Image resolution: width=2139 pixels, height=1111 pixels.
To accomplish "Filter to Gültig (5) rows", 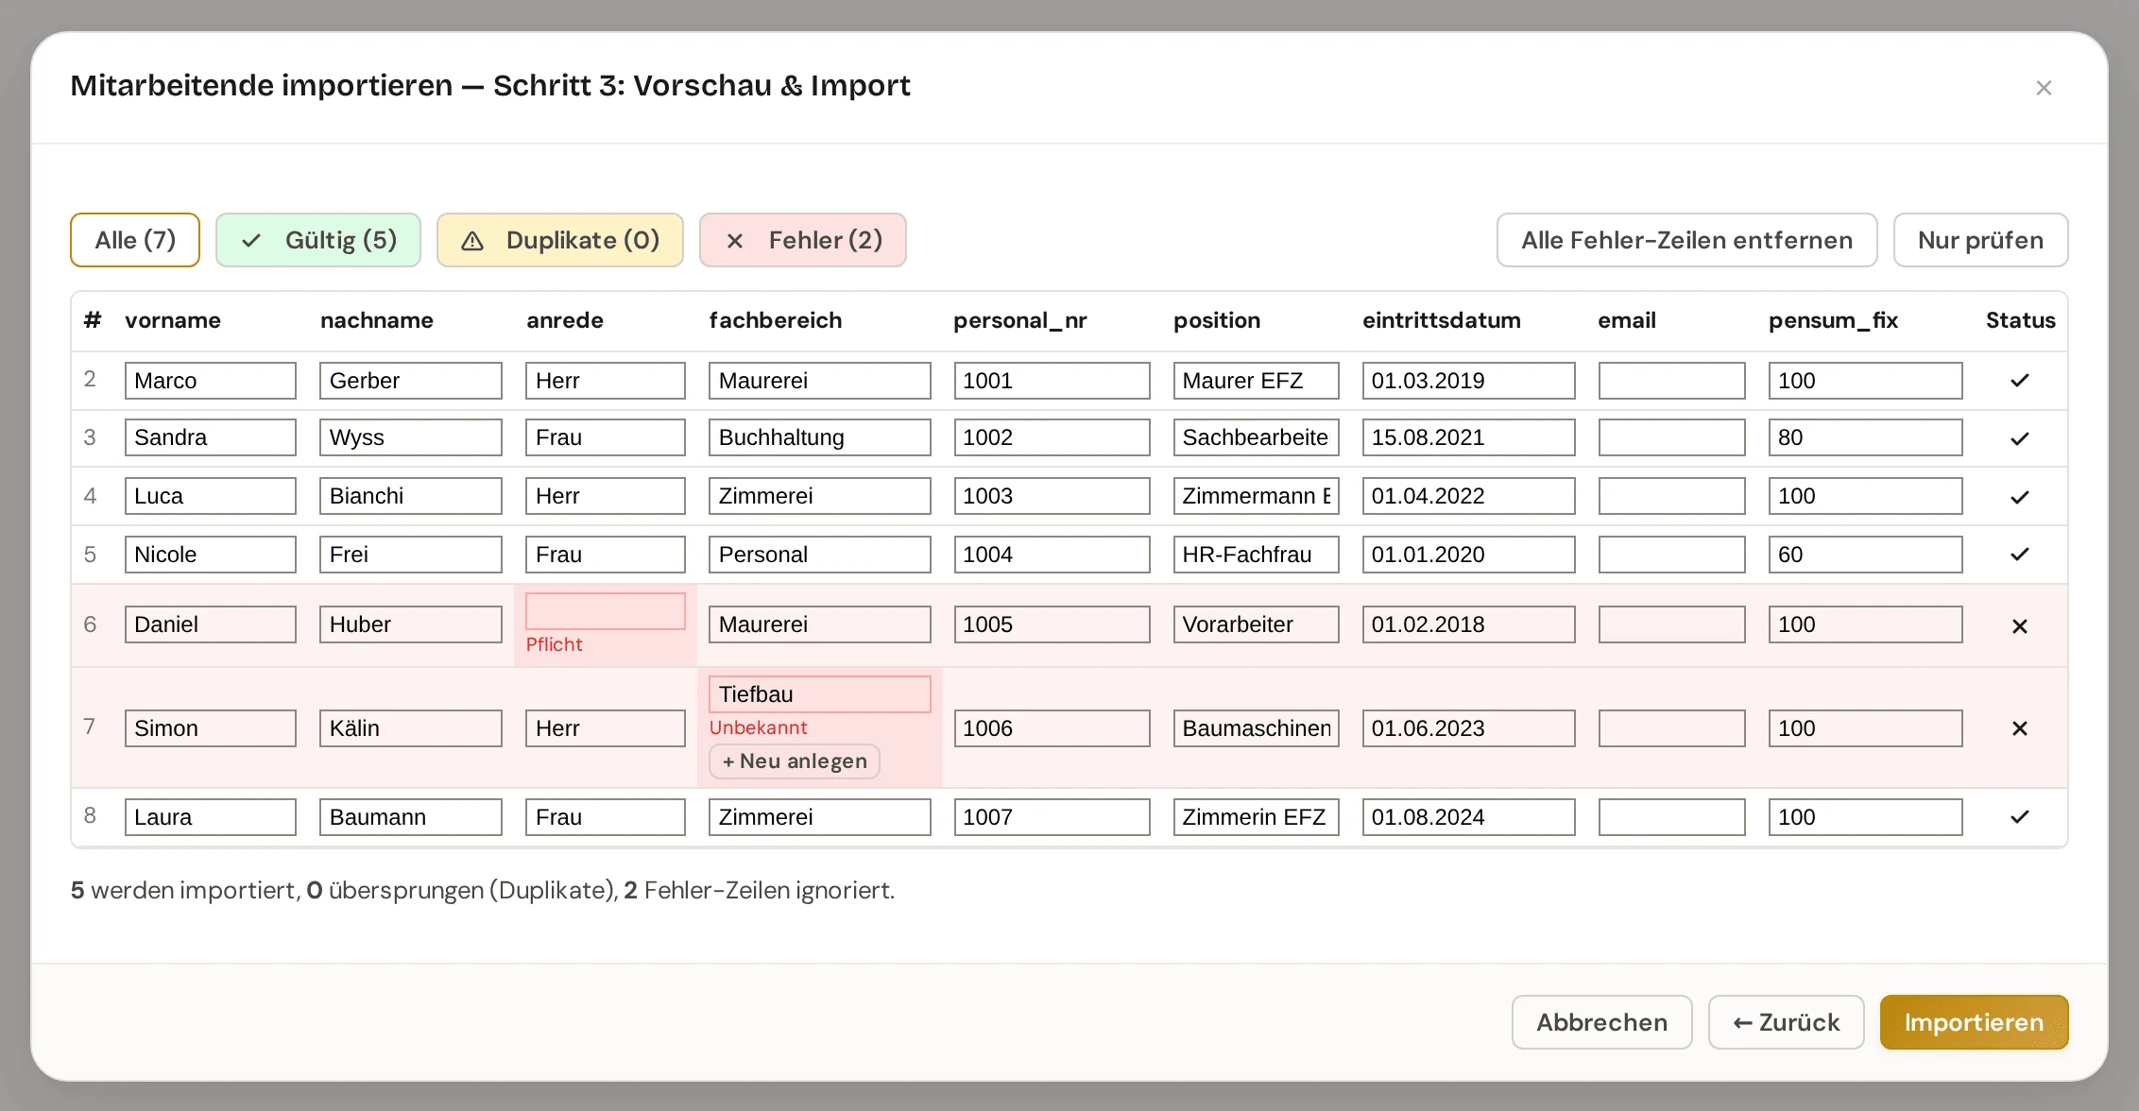I will (318, 240).
